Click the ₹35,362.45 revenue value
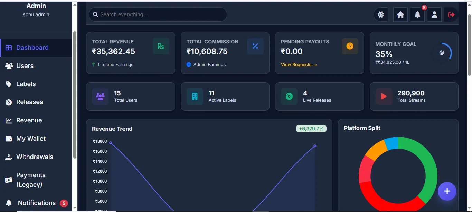Screen dimensions: 472x212 113,51
